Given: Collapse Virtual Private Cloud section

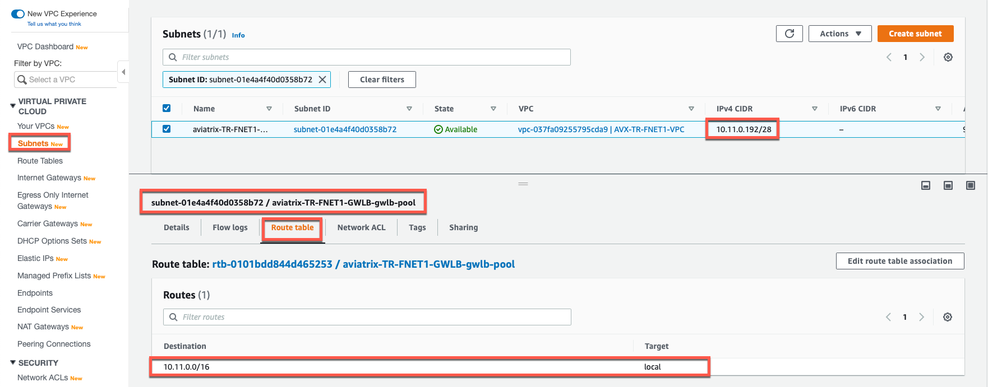Looking at the screenshot, I should (13, 105).
